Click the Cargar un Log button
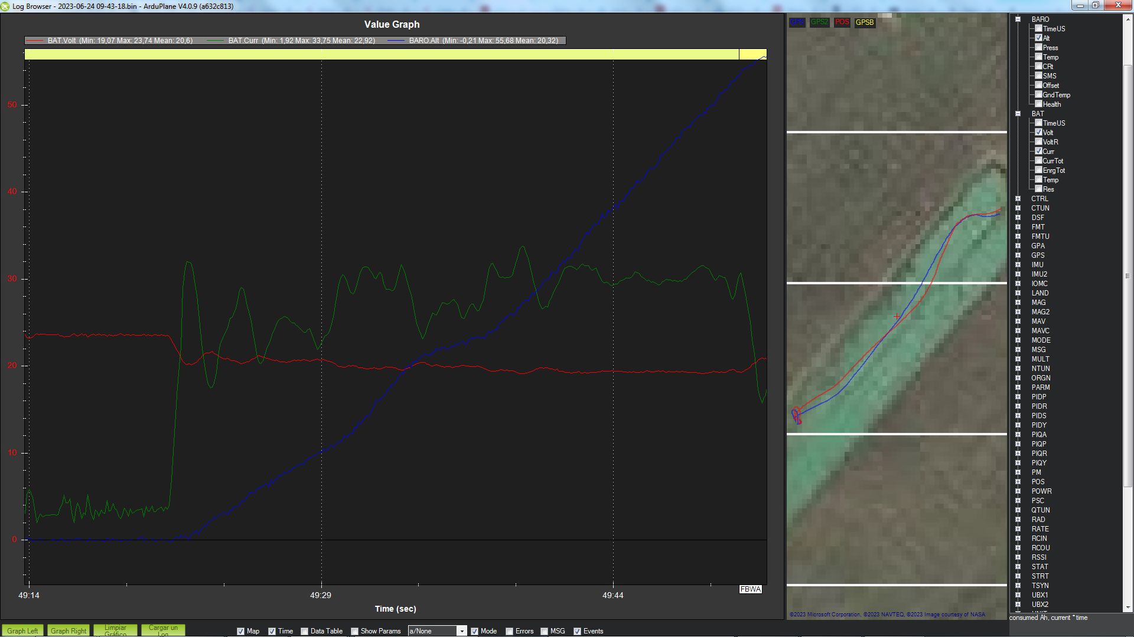Screen dimensions: 1134x637 click(x=163, y=631)
